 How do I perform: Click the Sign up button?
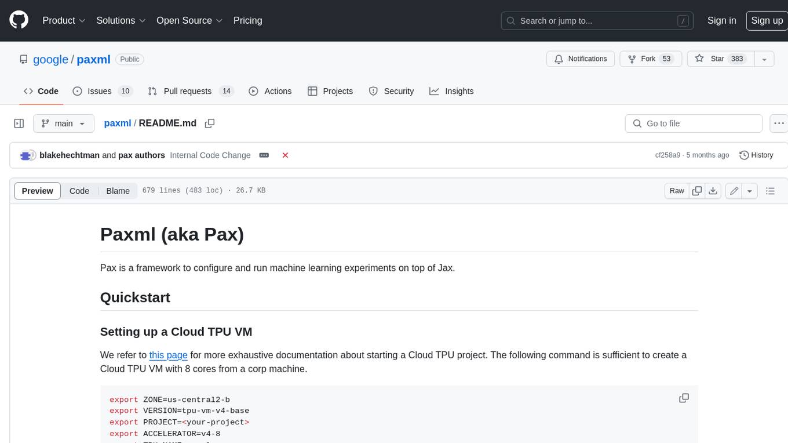click(767, 20)
